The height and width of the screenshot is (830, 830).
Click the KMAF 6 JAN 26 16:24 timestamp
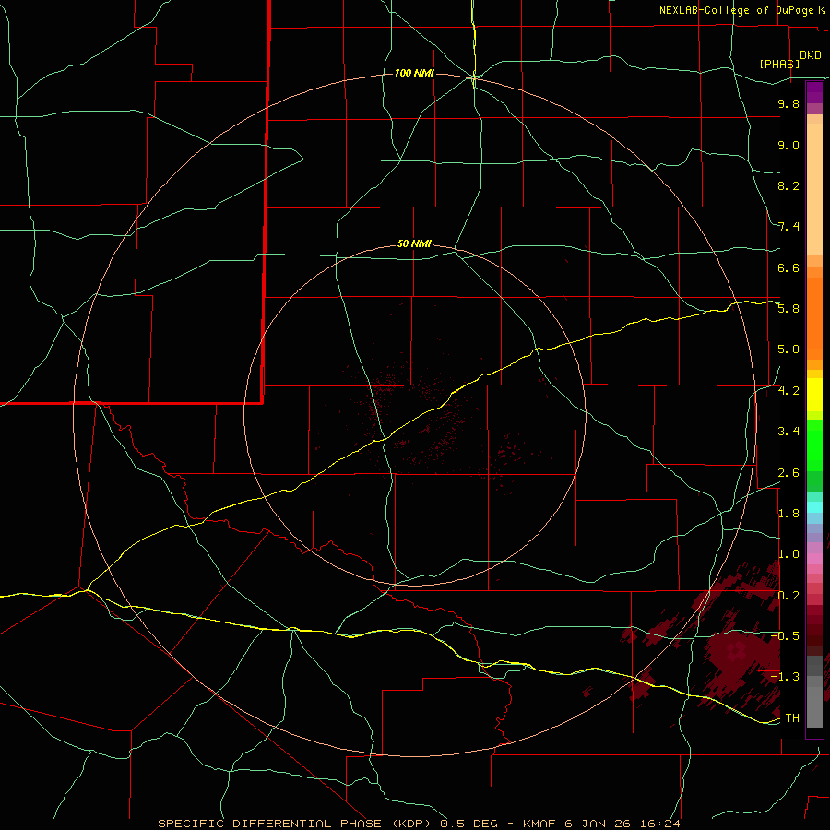601,824
